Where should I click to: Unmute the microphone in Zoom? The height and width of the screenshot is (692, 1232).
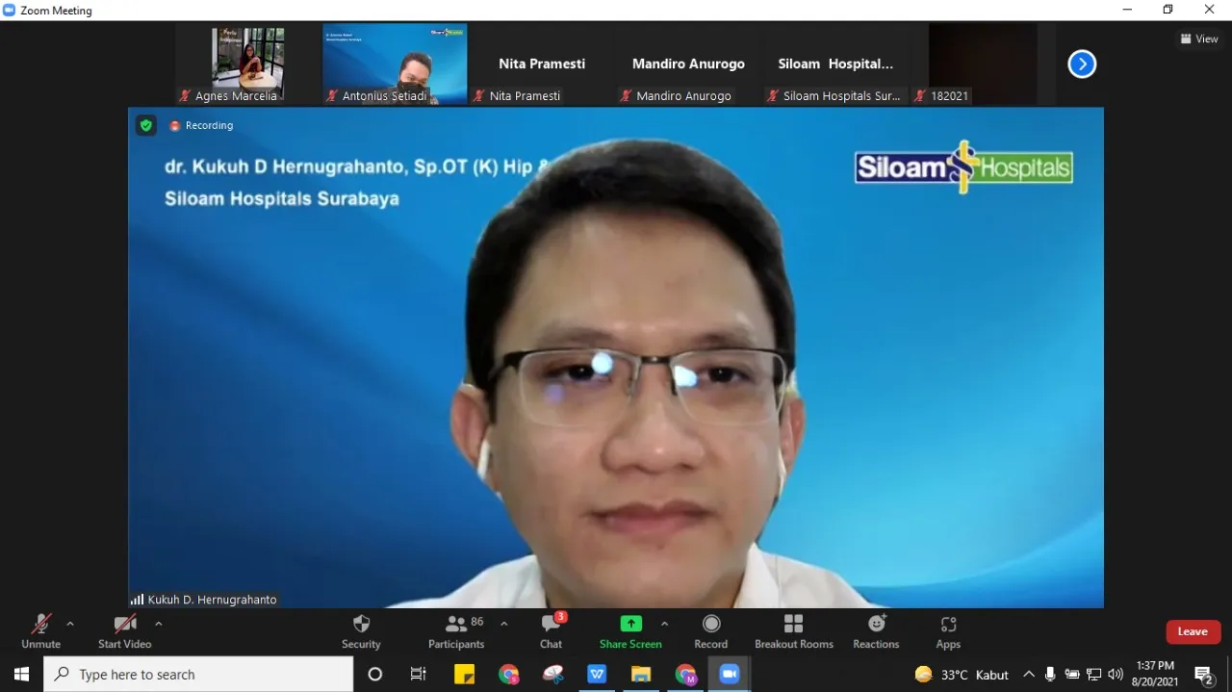pyautogui.click(x=40, y=631)
